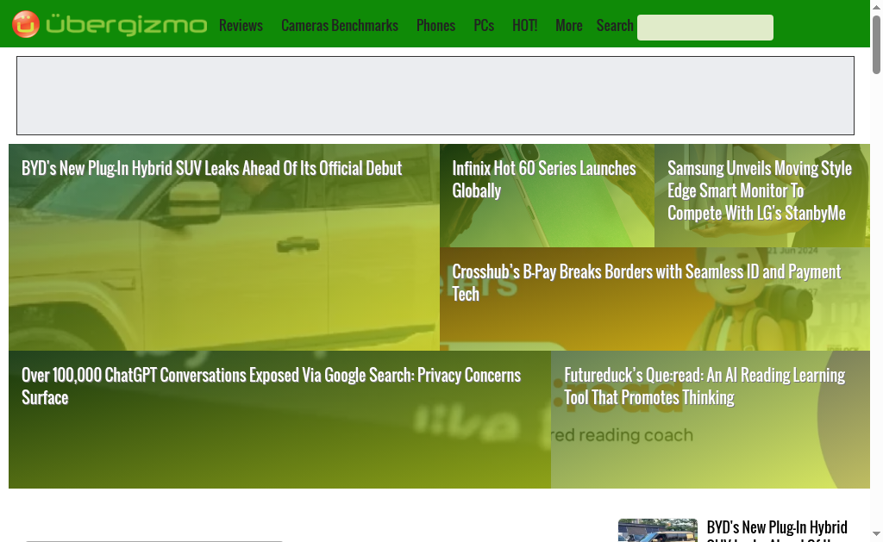883x542 pixels.
Task: Open the Cameras Benchmarks menu item
Action: [340, 26]
